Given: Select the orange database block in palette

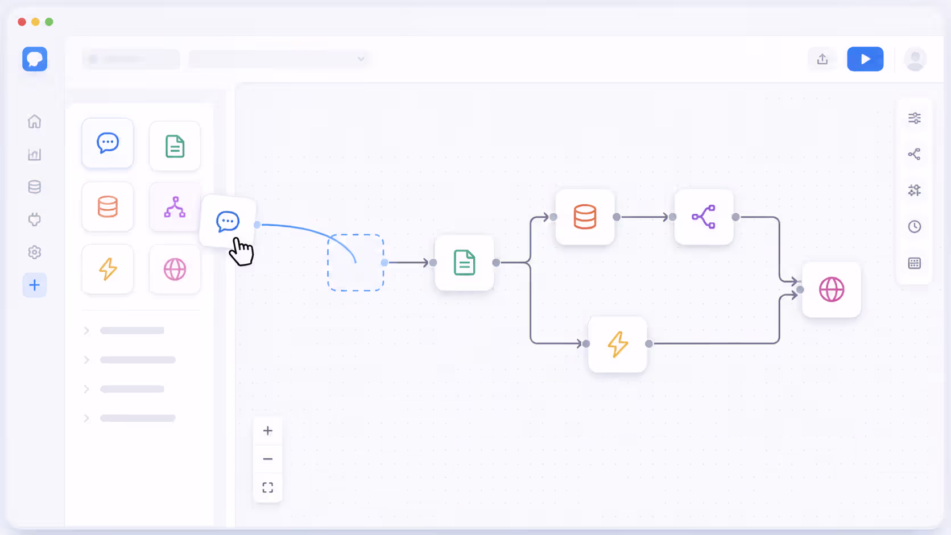Looking at the screenshot, I should [x=107, y=206].
